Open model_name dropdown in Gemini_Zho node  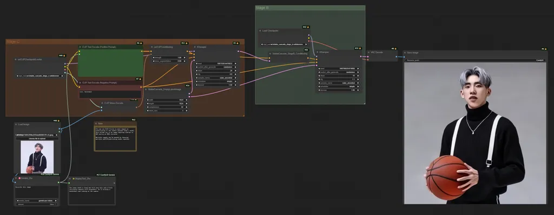[37, 200]
